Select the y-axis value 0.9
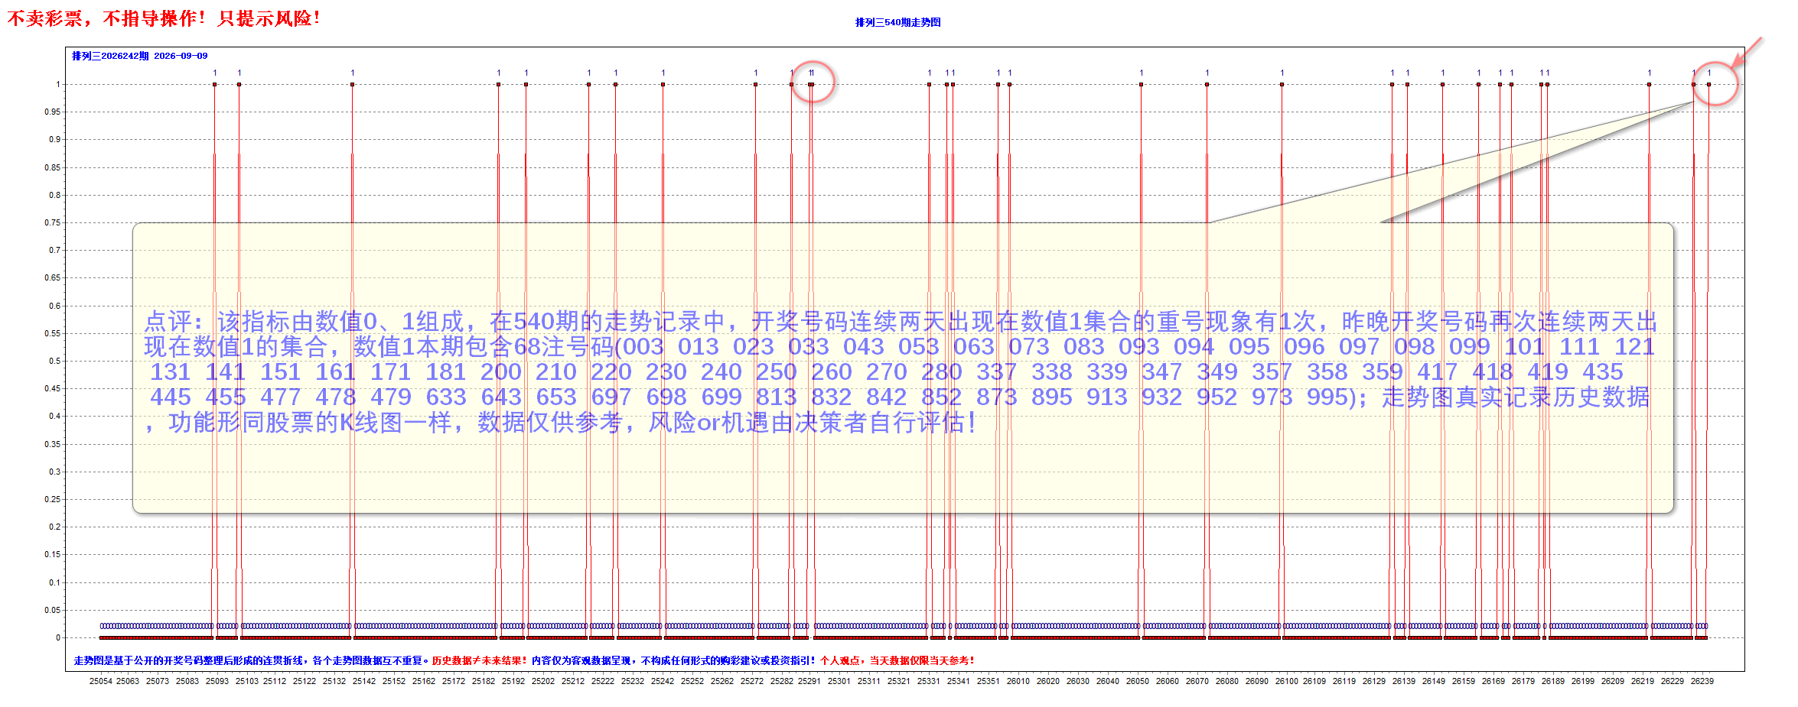This screenshot has height=707, width=1798. click(x=54, y=139)
